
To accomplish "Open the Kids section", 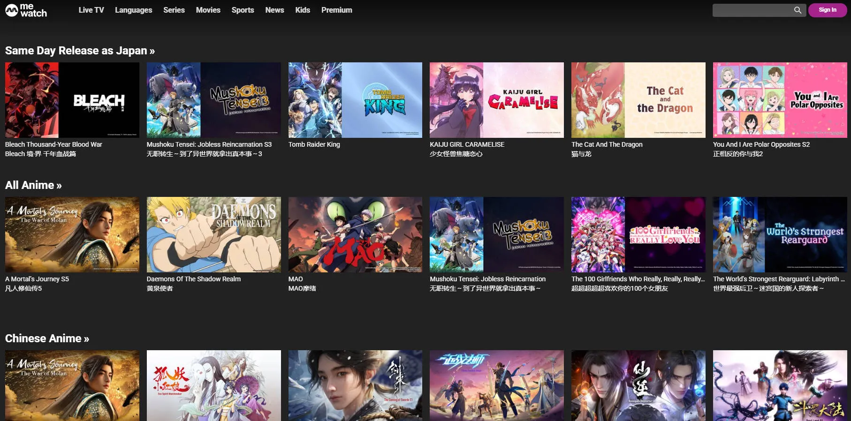I will 303,10.
